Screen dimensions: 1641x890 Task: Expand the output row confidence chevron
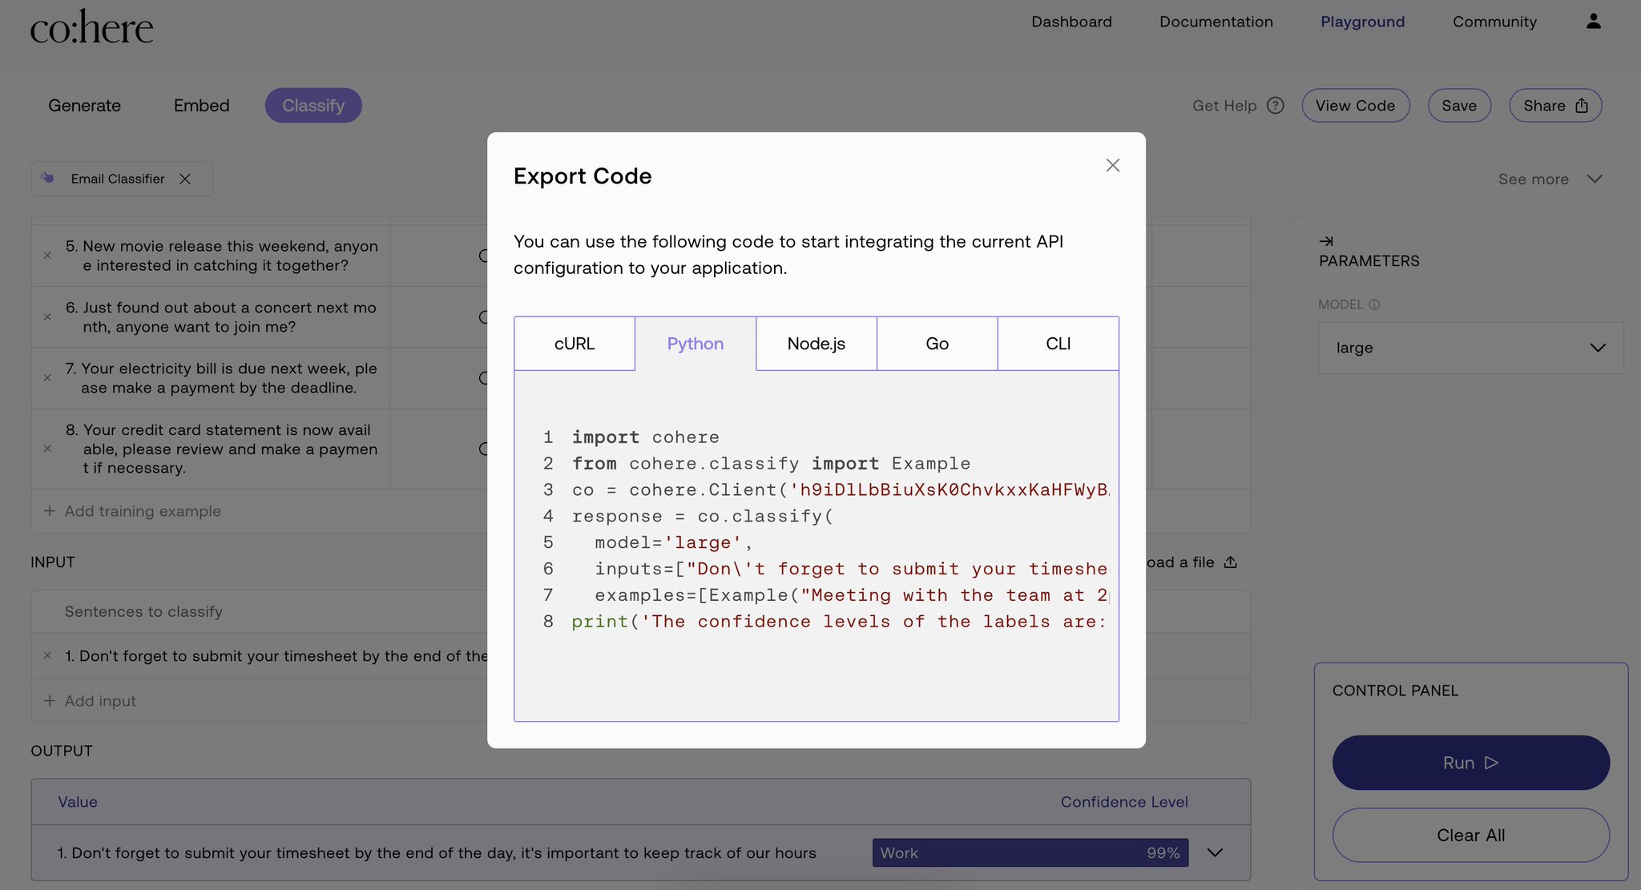click(1215, 853)
